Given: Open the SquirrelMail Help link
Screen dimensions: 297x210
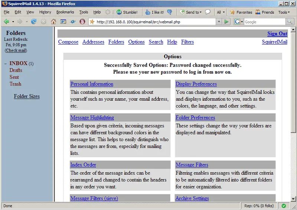Looking at the screenshot, I should 172,42.
